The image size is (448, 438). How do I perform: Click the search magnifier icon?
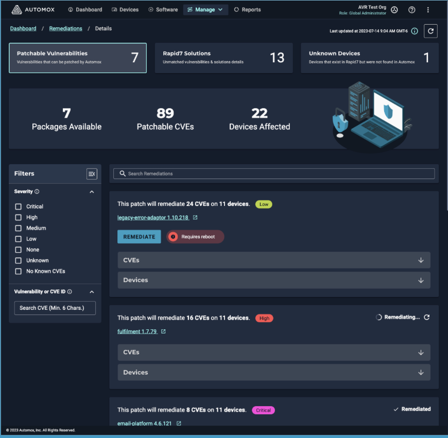click(x=122, y=173)
